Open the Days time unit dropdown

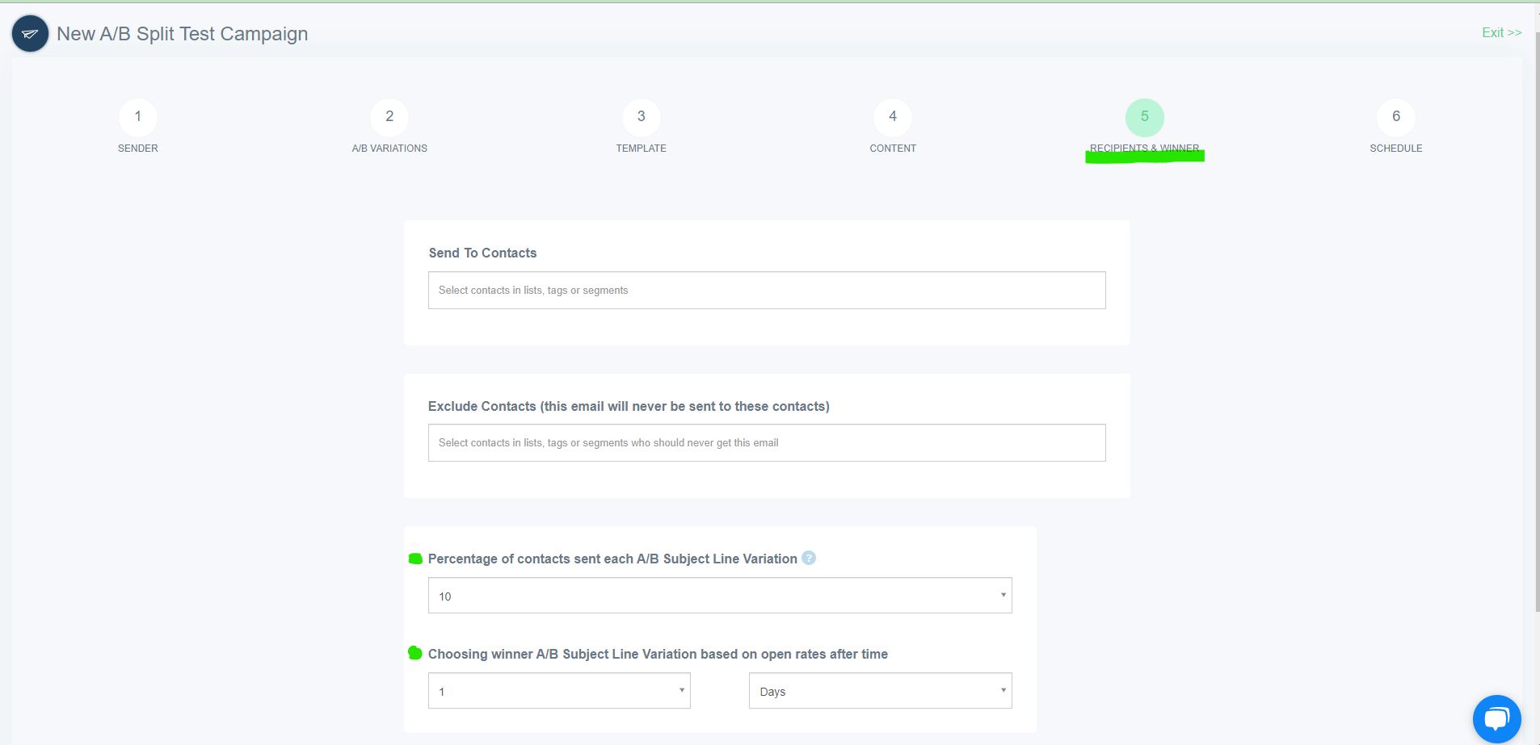click(881, 691)
